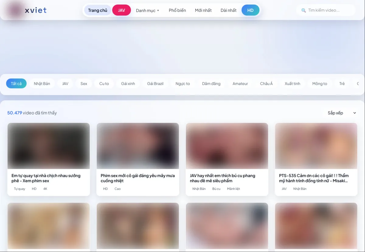Open the first video thumbnail in grid
Viewport: 365px width, 252px height.
[49, 146]
